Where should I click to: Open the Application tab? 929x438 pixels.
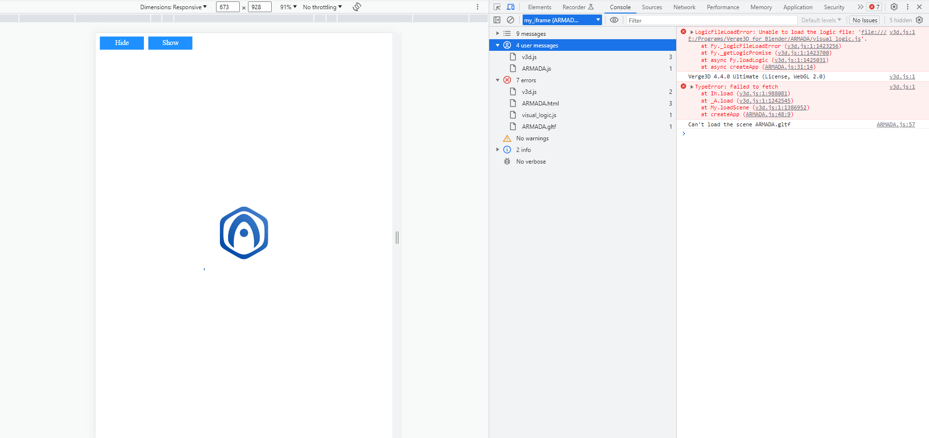(798, 7)
